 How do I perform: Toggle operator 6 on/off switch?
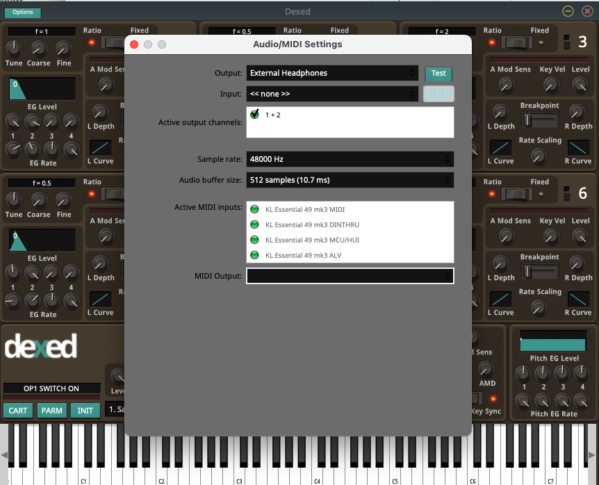tap(567, 193)
